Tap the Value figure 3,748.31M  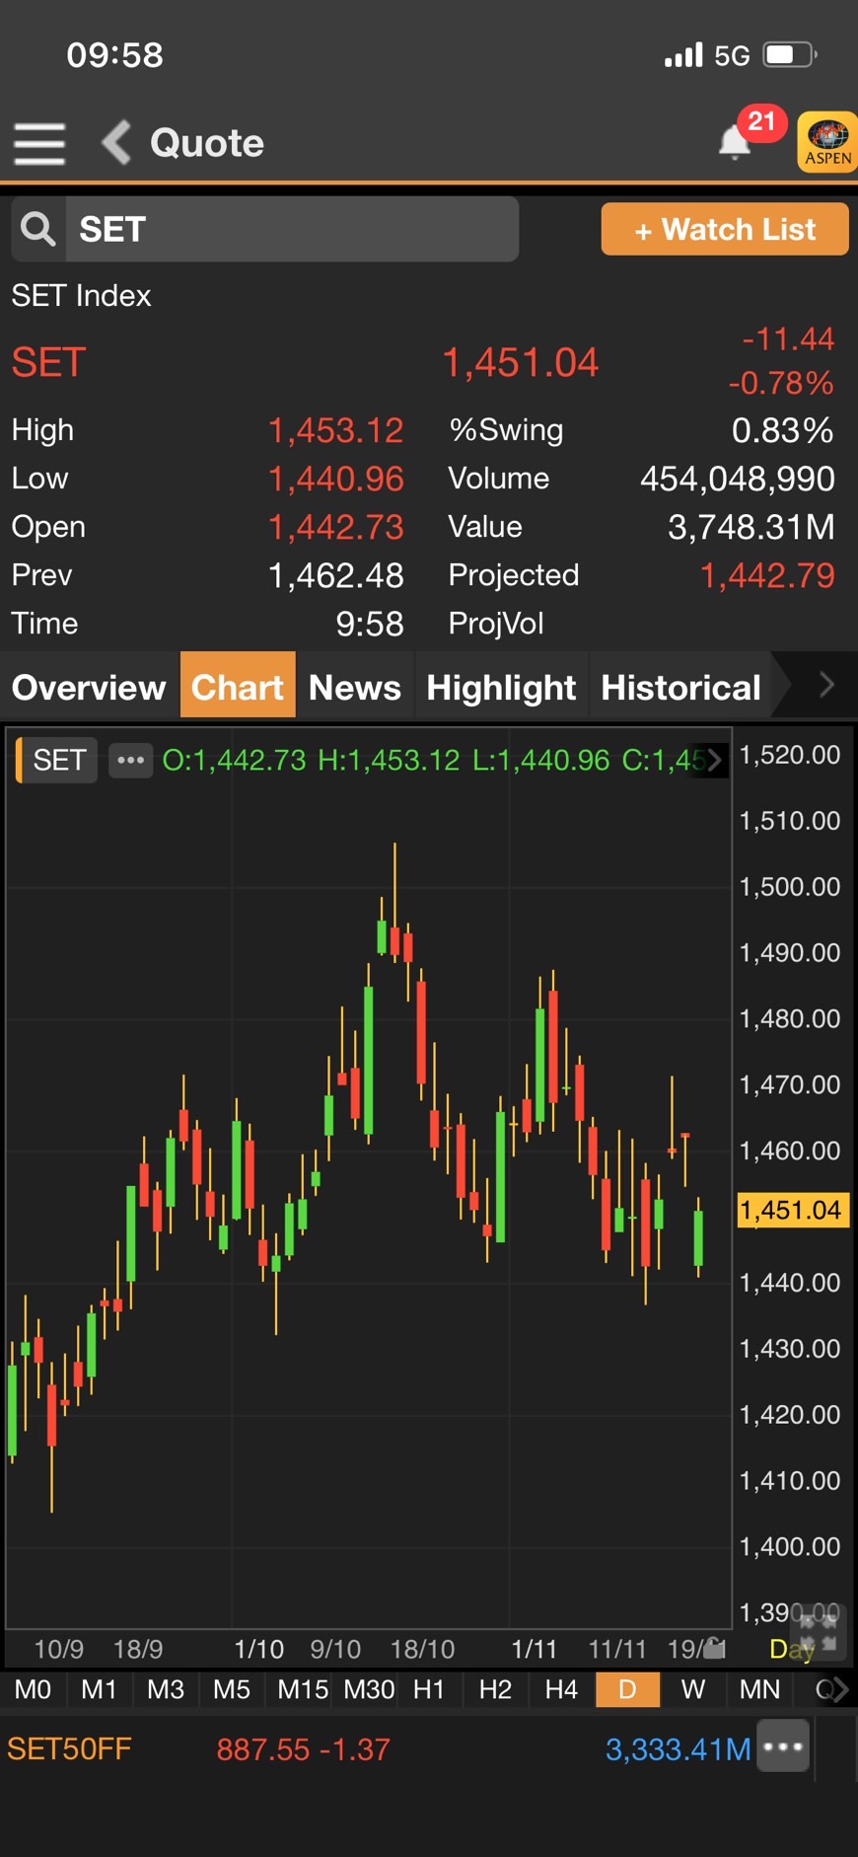pos(751,527)
